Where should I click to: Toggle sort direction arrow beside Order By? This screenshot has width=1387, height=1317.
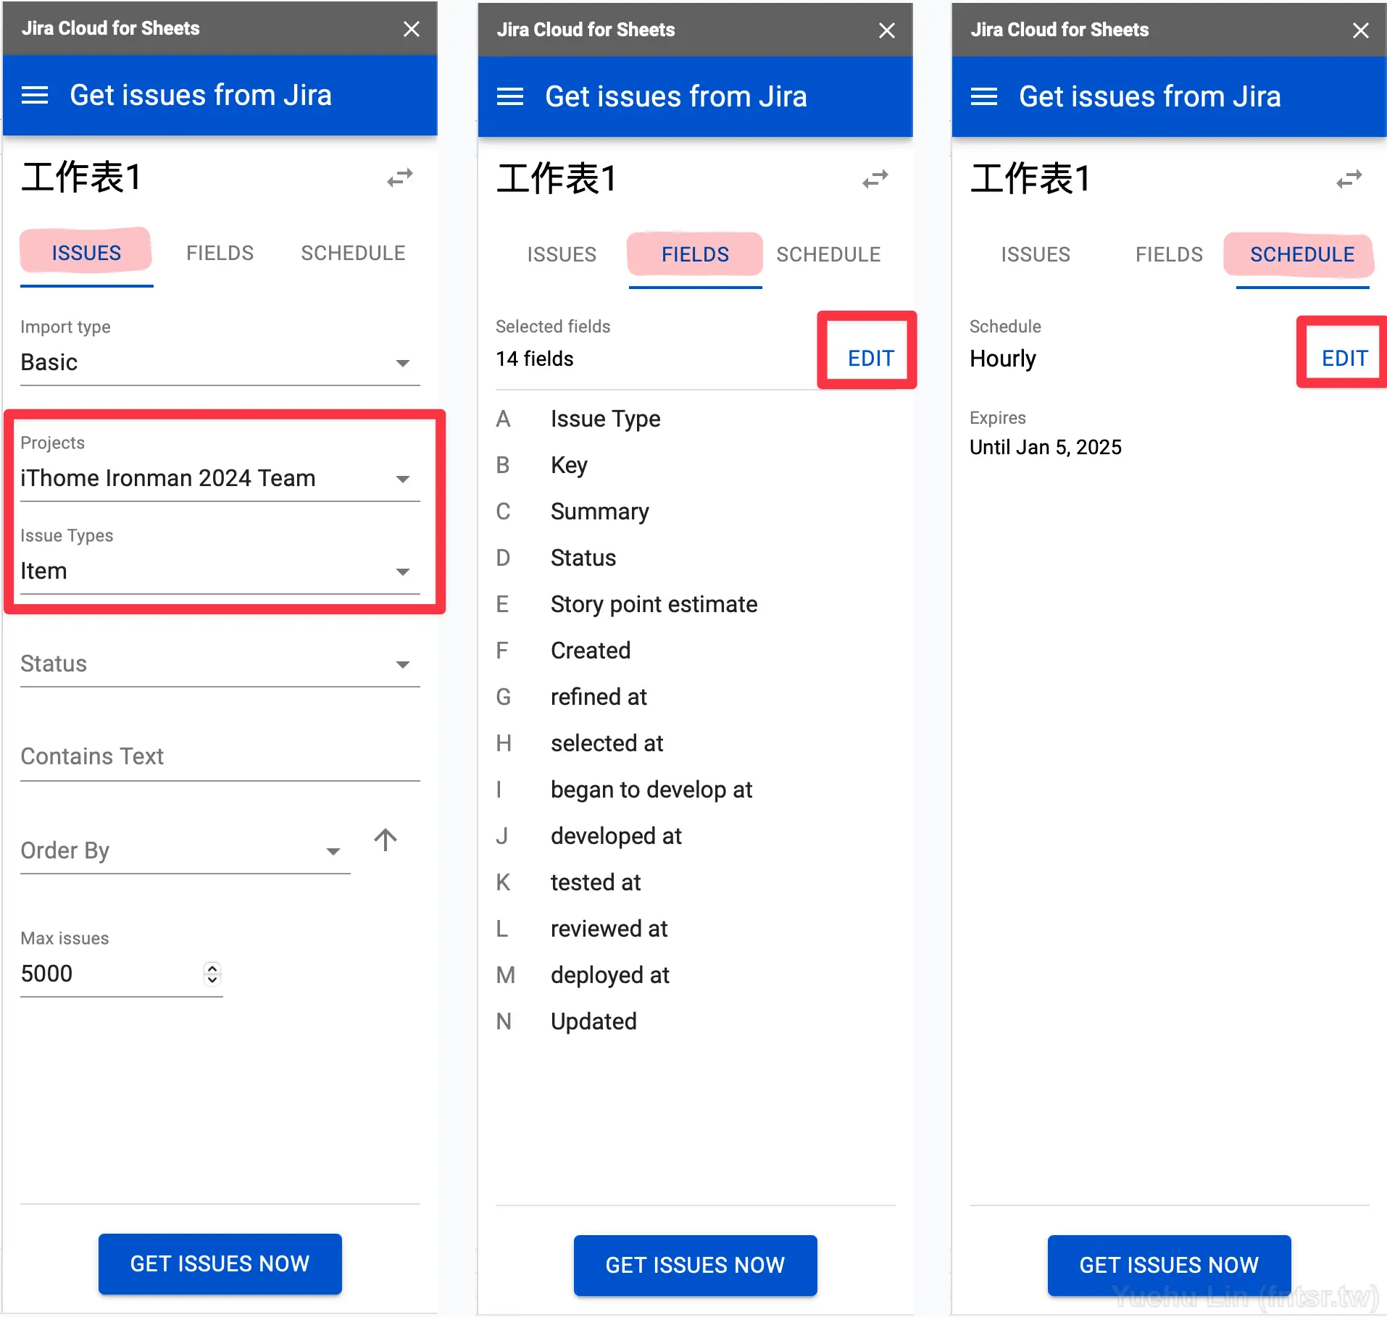386,840
